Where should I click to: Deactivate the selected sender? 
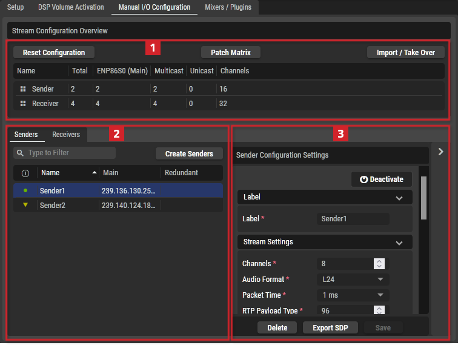(382, 179)
